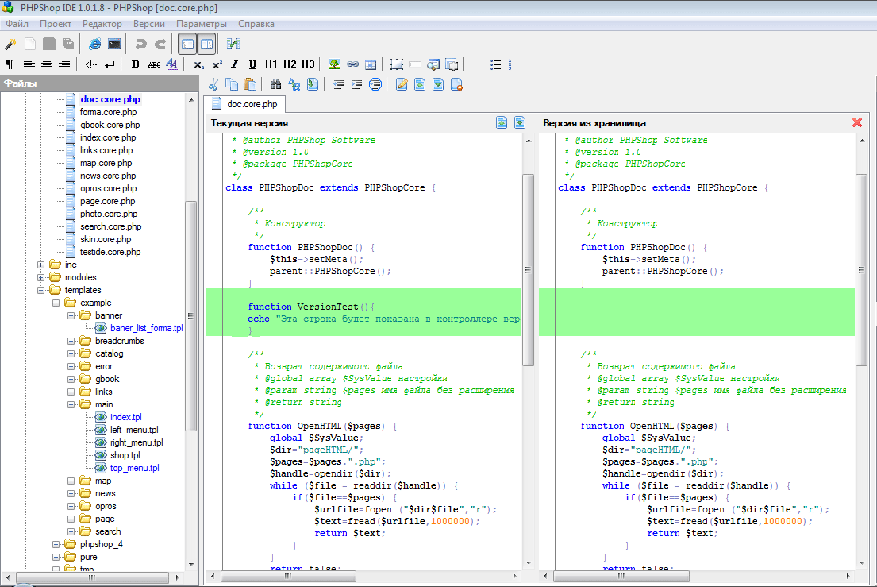Expand the inc folder
Image resolution: width=877 pixels, height=587 pixels.
tap(40, 265)
